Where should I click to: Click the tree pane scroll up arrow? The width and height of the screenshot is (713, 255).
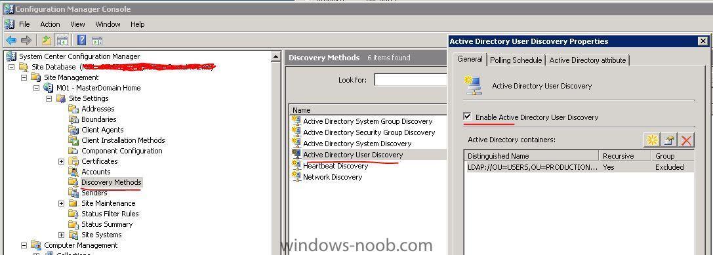point(275,57)
